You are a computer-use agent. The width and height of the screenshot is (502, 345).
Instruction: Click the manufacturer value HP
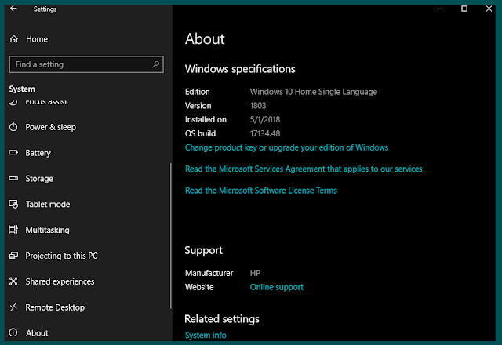click(255, 273)
